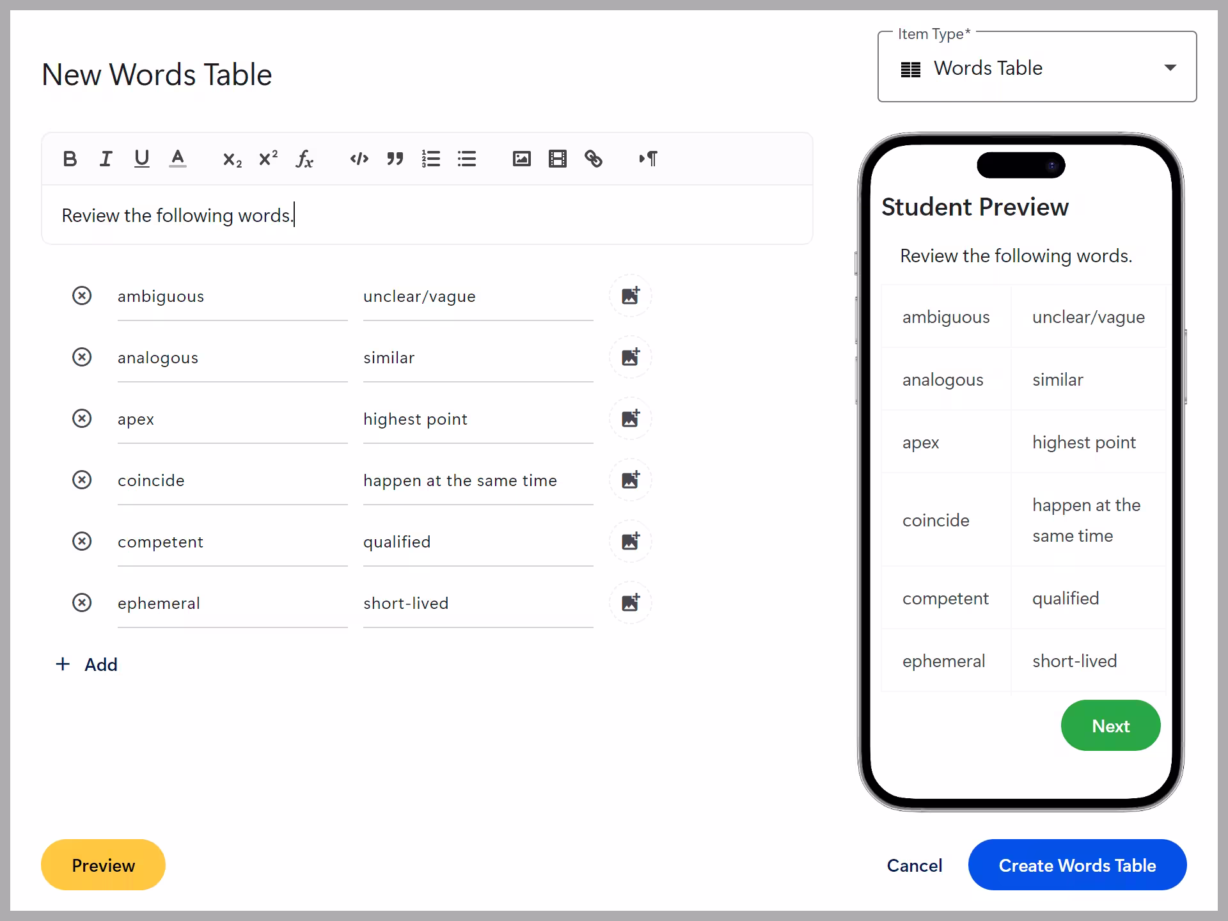Add an image to the coincide word row

coord(631,480)
